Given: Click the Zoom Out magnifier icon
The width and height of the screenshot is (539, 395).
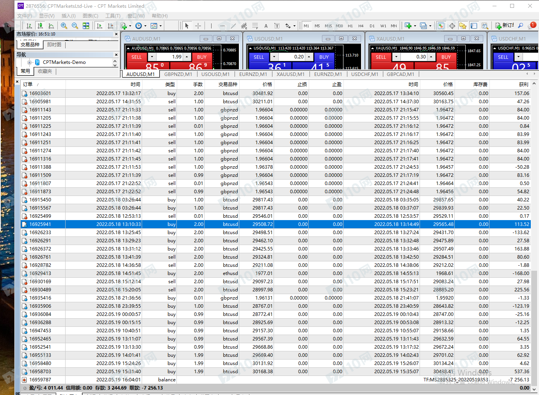Looking at the screenshot, I should [x=75, y=26].
